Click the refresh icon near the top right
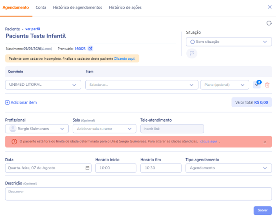The image size is (276, 218). pos(268,23)
